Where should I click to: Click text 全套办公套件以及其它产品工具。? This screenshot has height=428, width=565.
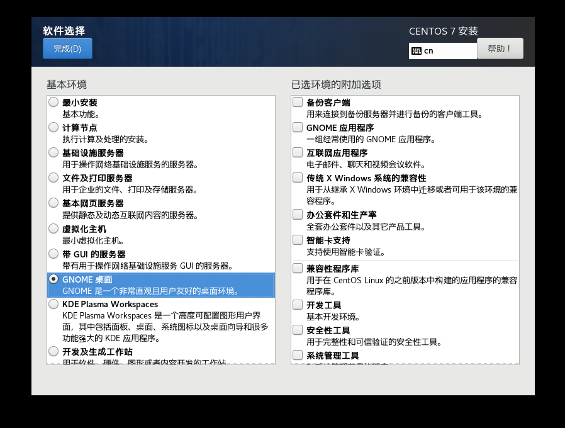[x=366, y=227]
